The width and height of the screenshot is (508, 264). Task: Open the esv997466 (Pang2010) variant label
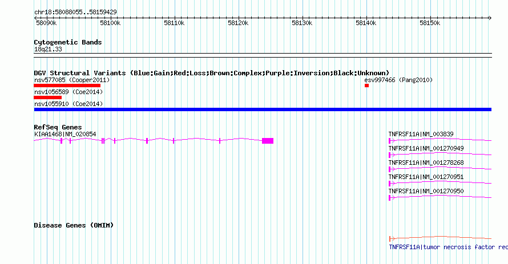[398, 80]
